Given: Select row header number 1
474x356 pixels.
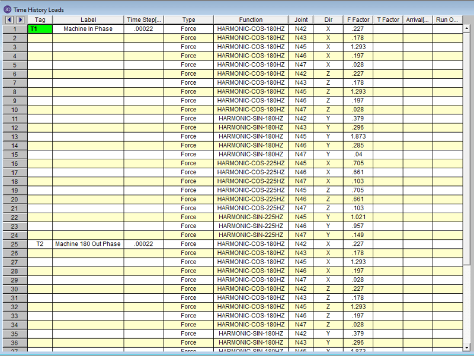Looking at the screenshot, I should click(x=15, y=29).
